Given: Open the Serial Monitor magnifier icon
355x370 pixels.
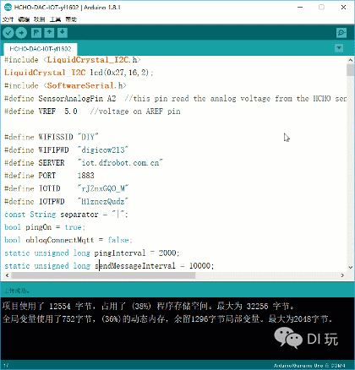Looking at the screenshot, I should [341, 33].
